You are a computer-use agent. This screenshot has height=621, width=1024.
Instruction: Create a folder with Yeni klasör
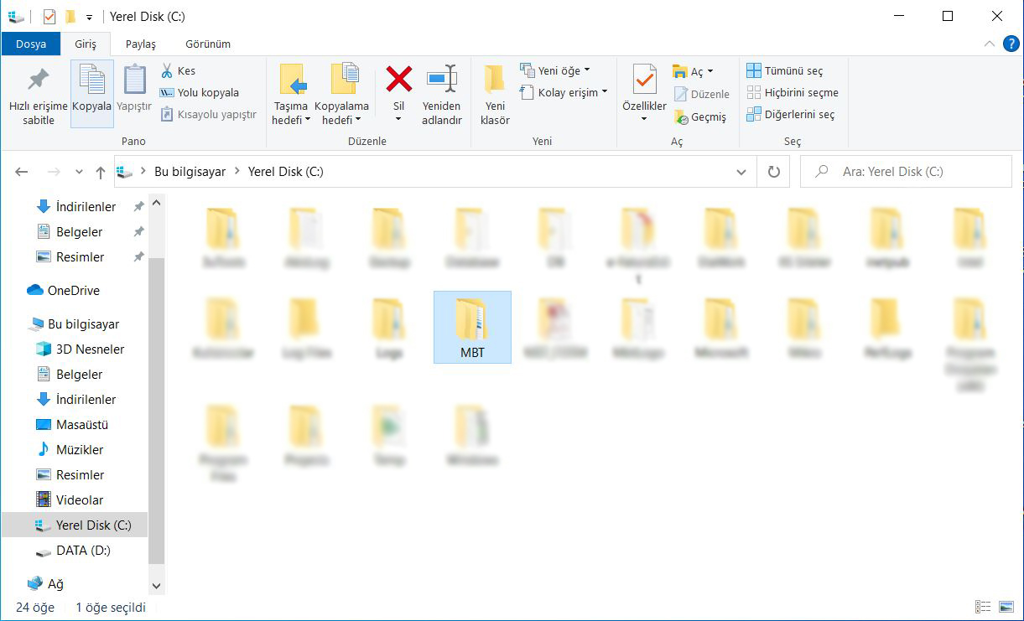[x=495, y=94]
